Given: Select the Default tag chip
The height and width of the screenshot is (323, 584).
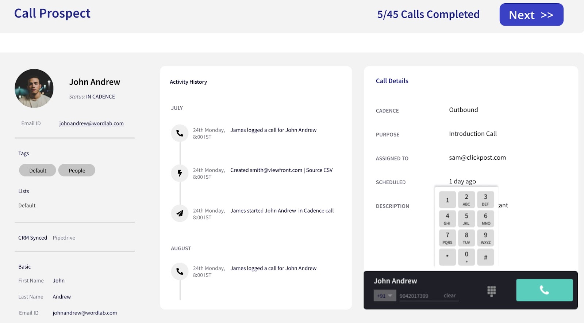Looking at the screenshot, I should tap(38, 170).
